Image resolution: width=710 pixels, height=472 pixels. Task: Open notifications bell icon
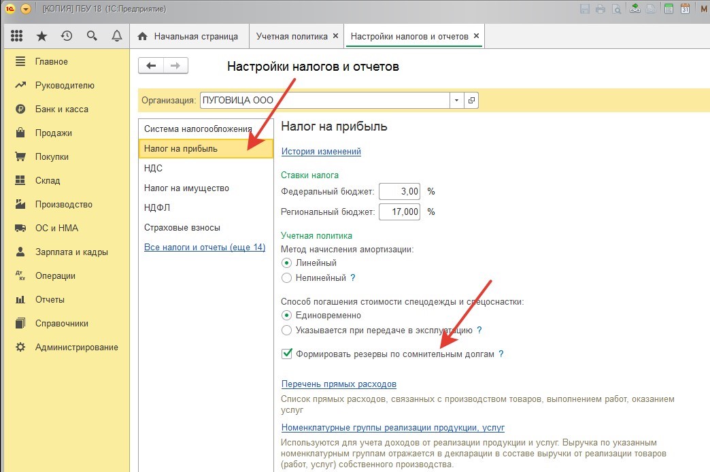[x=116, y=36]
